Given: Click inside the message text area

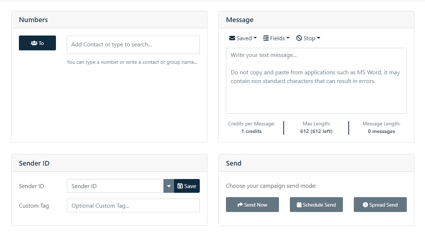Looking at the screenshot, I should pyautogui.click(x=316, y=80).
